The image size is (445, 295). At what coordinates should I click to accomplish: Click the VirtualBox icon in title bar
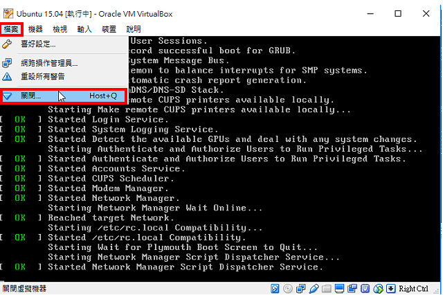click(8, 13)
